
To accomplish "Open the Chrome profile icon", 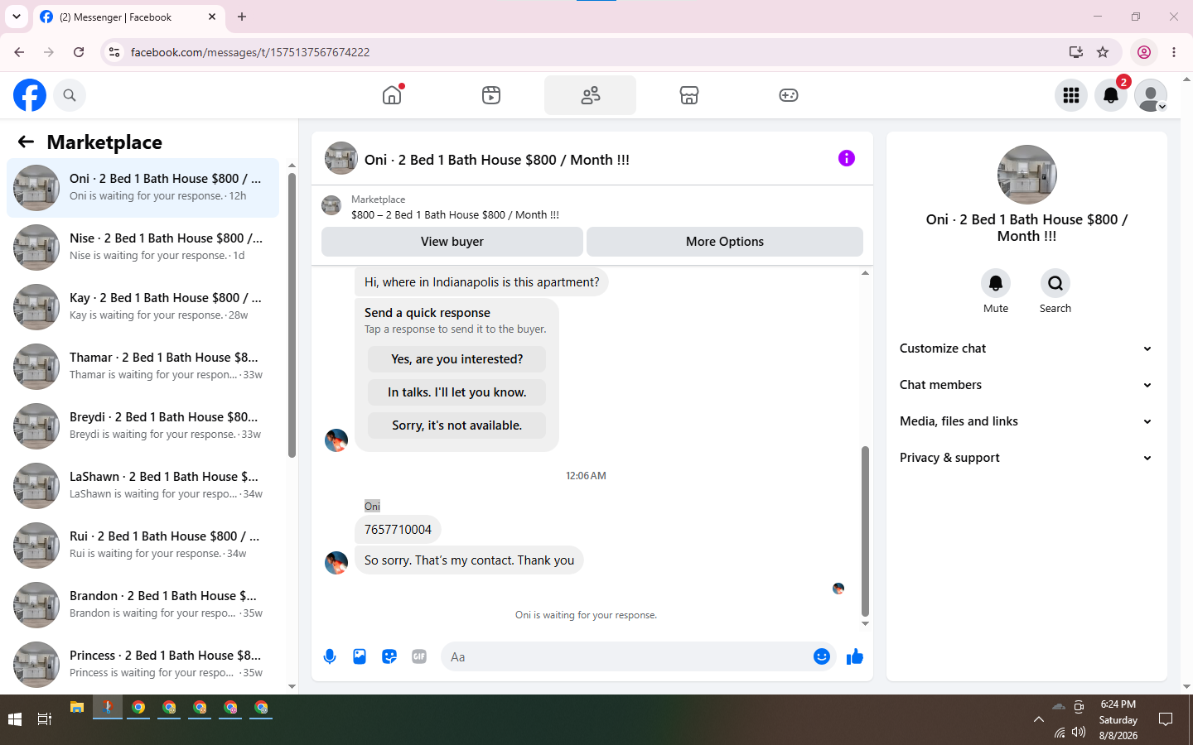I will point(1144,52).
